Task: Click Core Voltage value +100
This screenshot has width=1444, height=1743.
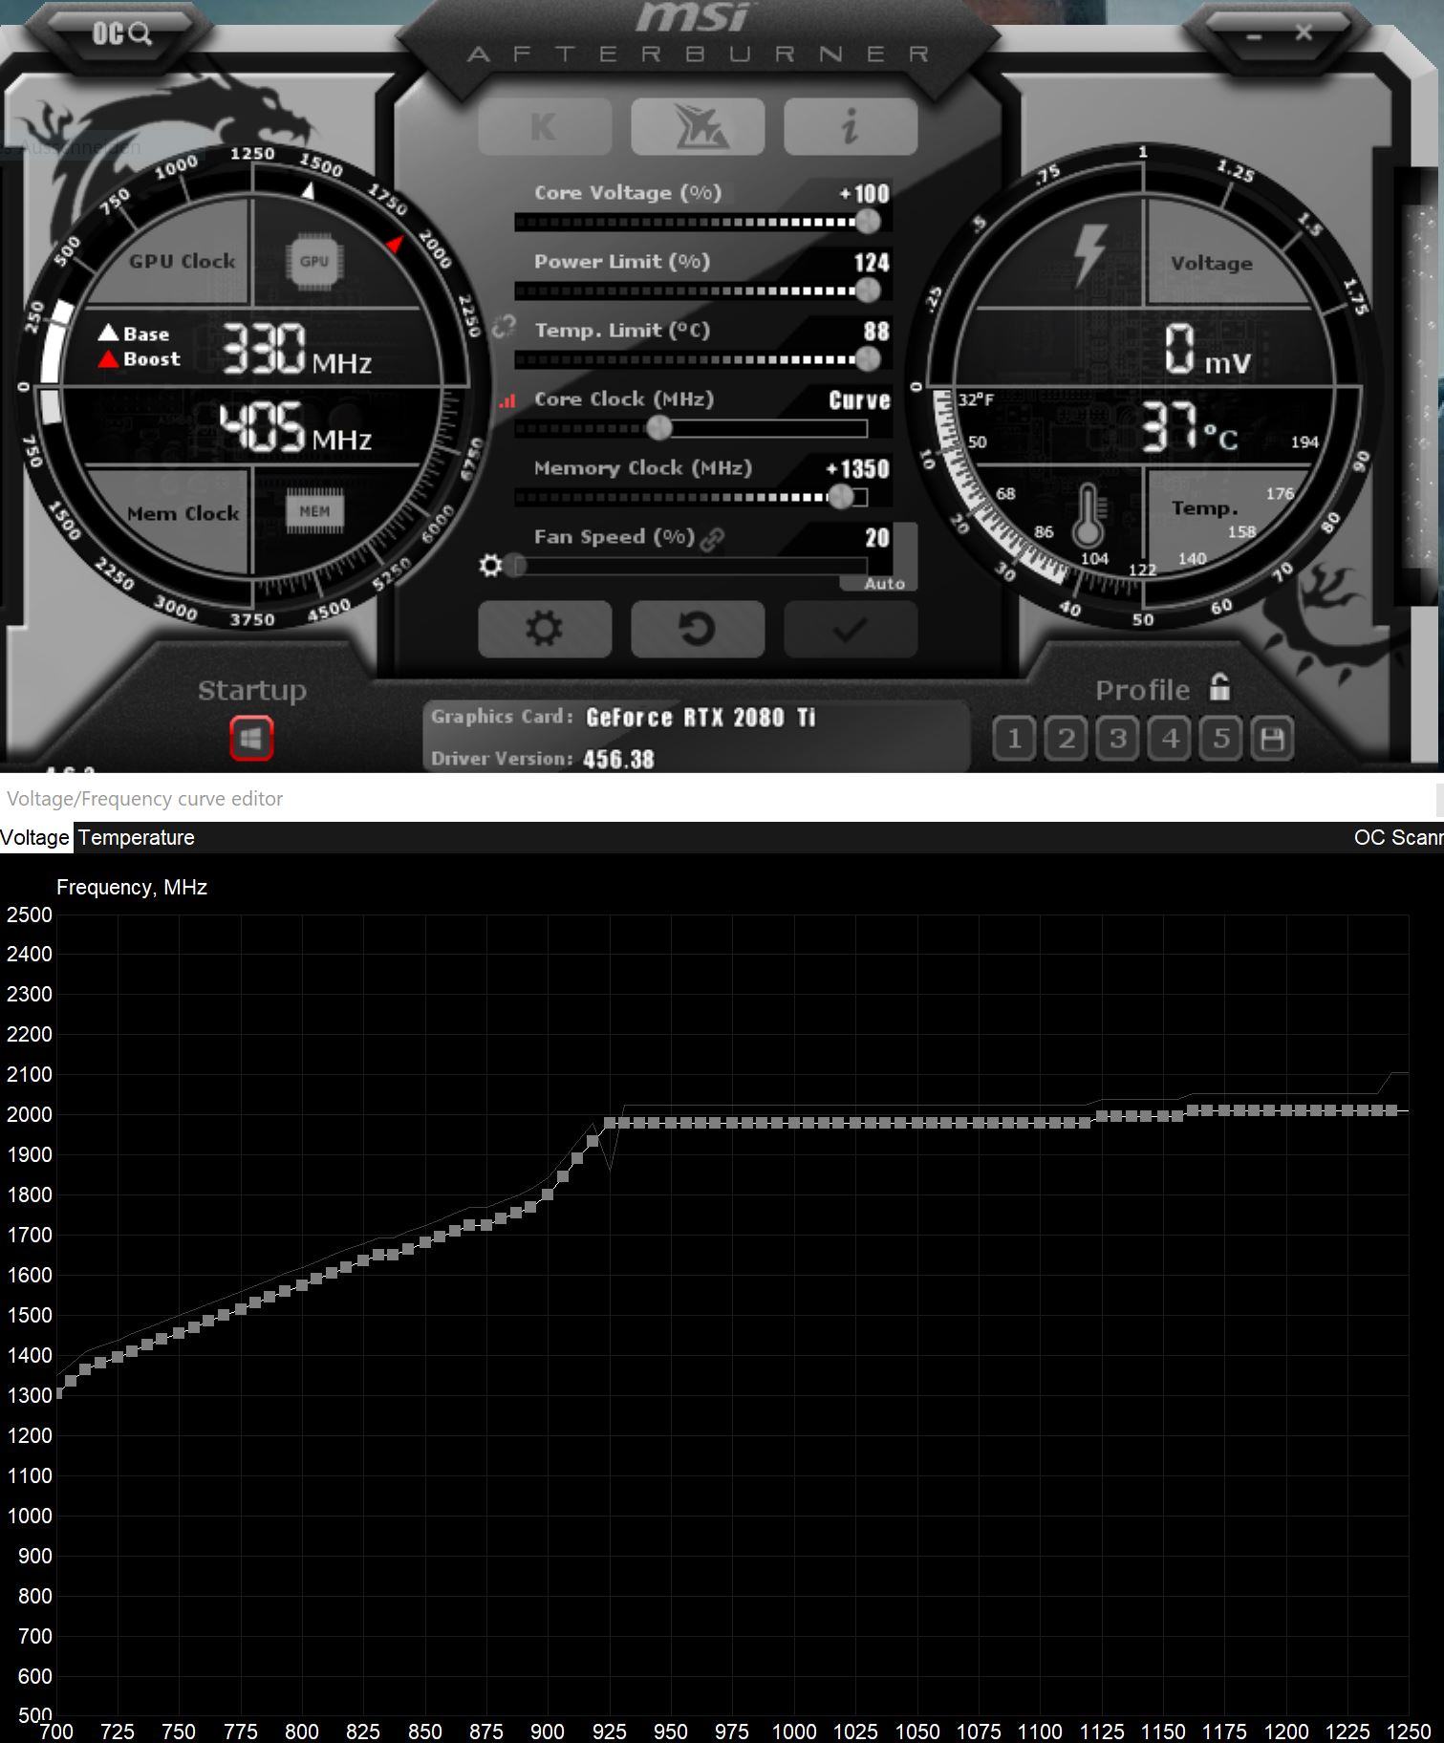Action: point(864,194)
